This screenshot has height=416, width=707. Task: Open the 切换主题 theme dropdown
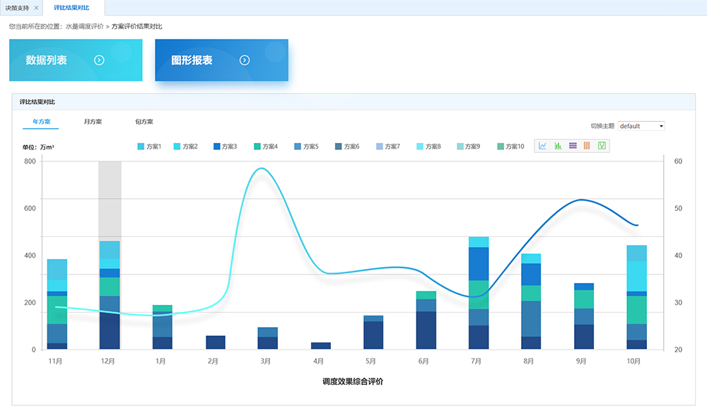tap(641, 126)
